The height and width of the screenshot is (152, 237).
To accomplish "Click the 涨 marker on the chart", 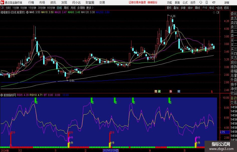I will pyautogui.click(x=171, y=91).
